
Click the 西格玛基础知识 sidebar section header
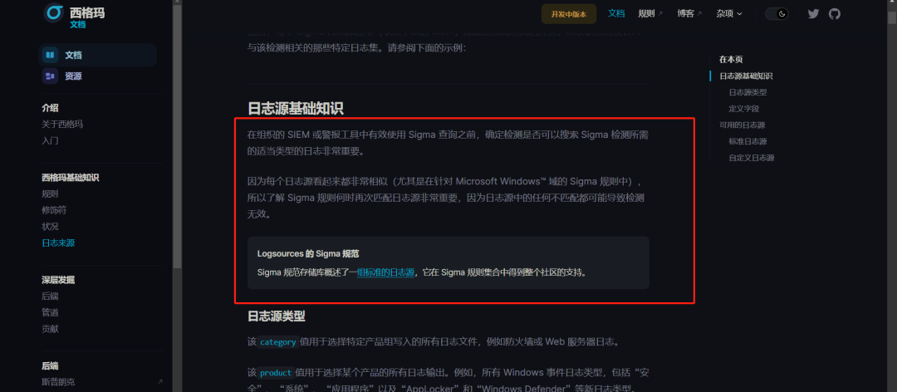click(71, 178)
